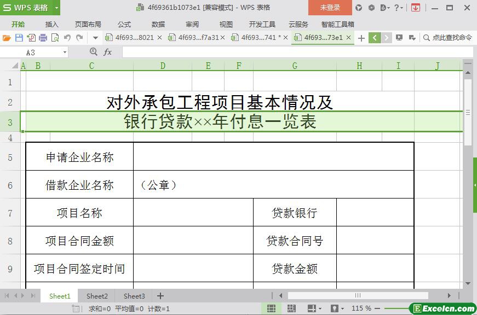Click the Print Preview icon
This screenshot has width=477, height=315.
pyautogui.click(x=55, y=38)
